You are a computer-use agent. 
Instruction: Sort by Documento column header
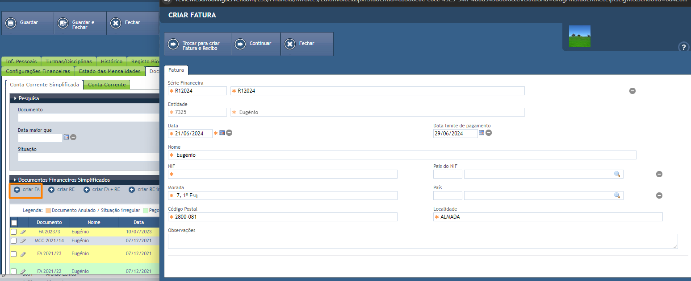(49, 222)
